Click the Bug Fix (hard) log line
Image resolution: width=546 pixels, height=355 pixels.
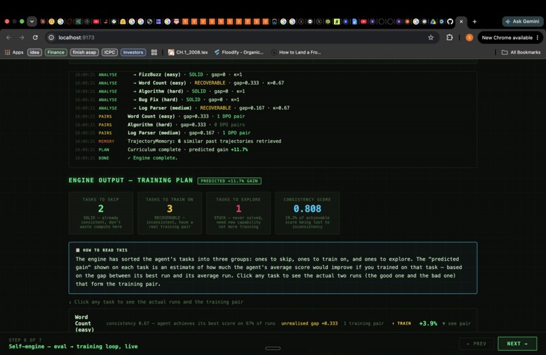[156, 100]
